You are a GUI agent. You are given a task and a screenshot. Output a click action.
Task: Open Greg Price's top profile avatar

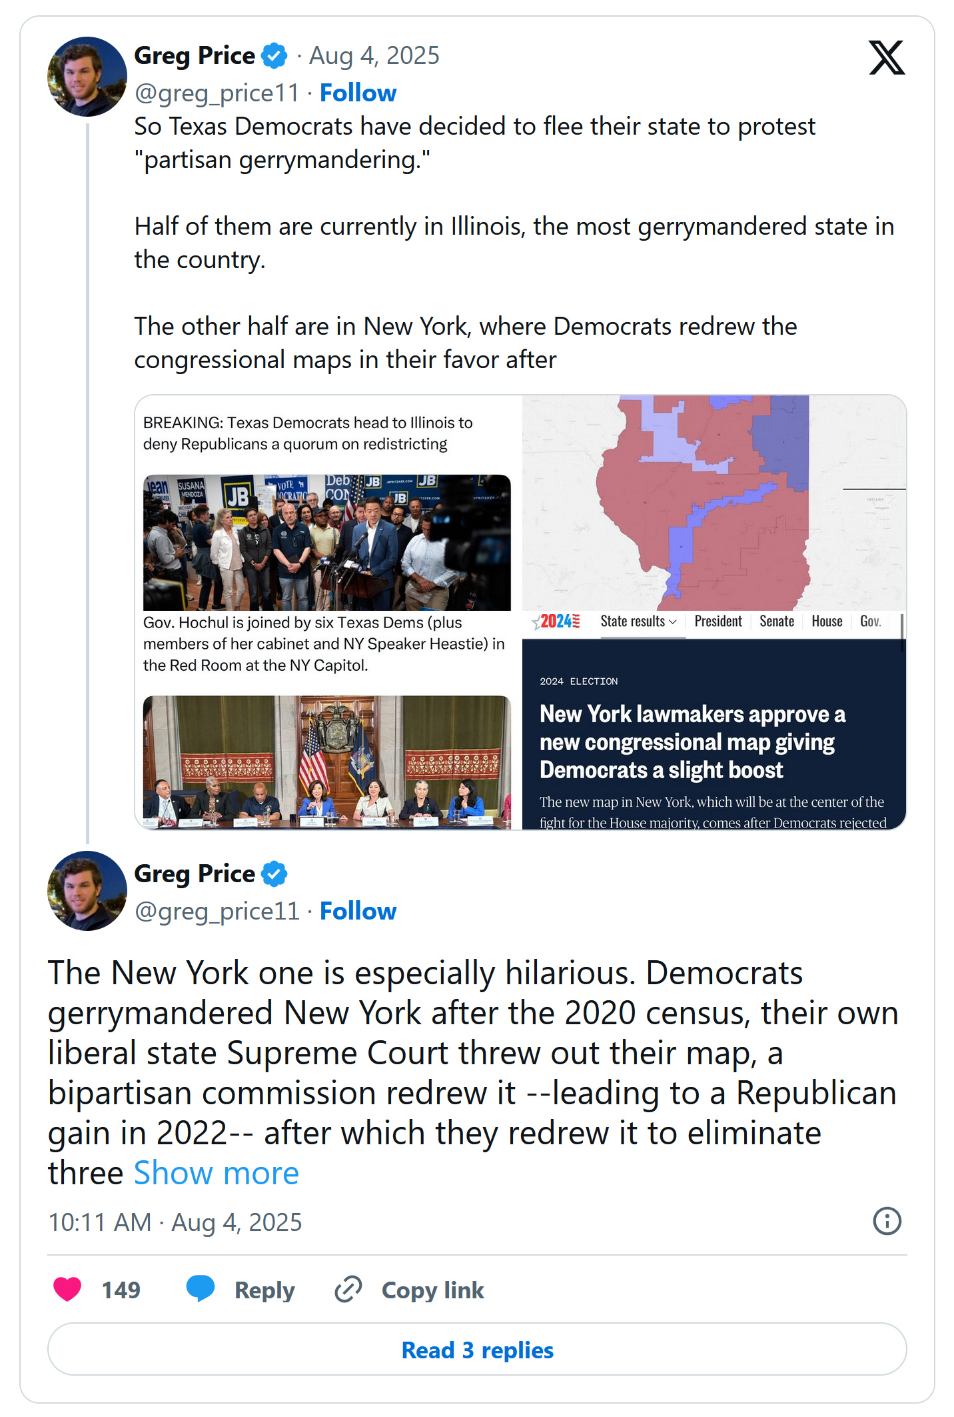click(x=87, y=77)
